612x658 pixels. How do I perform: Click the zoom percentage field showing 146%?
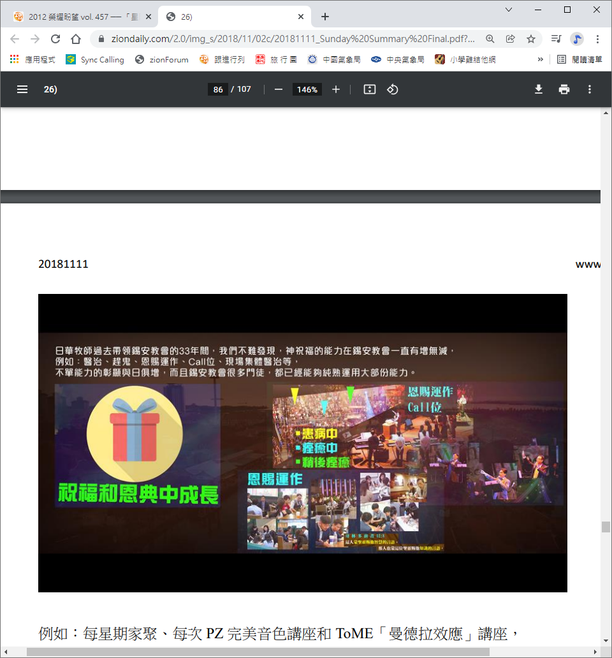click(x=307, y=89)
